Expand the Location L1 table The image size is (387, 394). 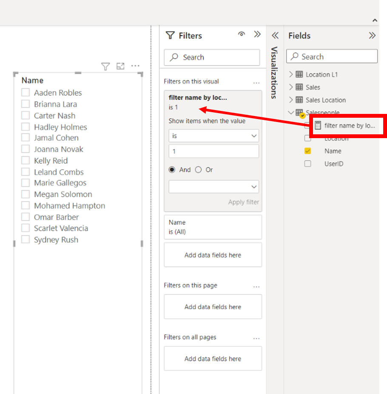pos(291,74)
